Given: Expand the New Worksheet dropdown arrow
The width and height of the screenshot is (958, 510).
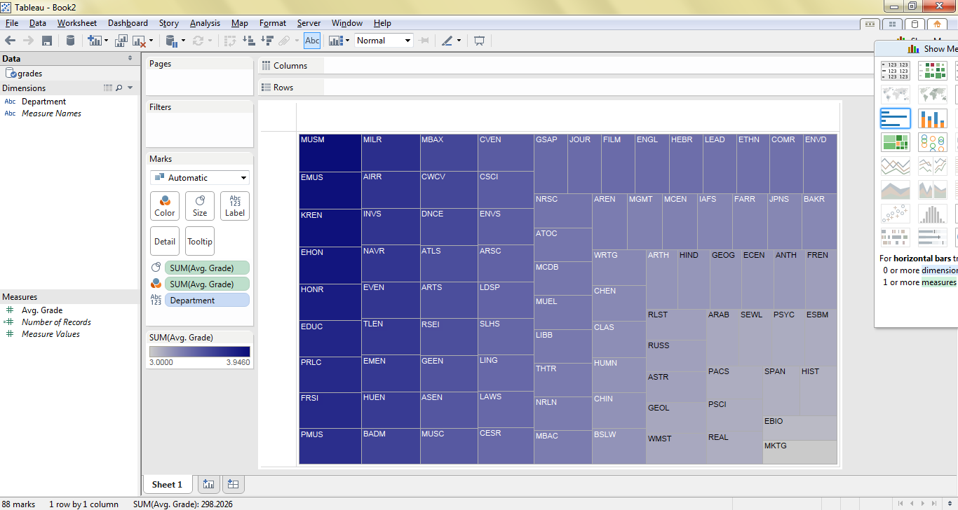Looking at the screenshot, I should [x=106, y=41].
